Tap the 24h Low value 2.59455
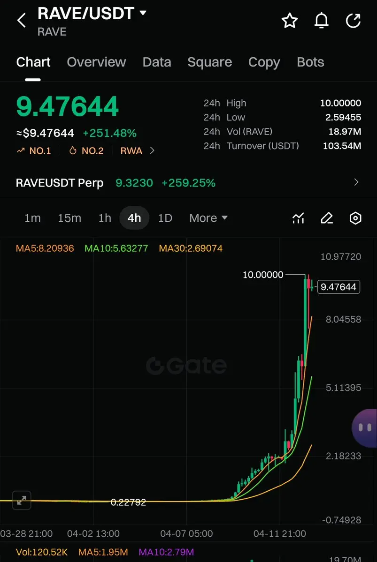Image resolution: width=377 pixels, height=562 pixels. 343,117
